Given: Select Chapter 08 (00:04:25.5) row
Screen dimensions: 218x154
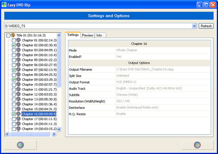Looking at the screenshot, I should click(x=39, y=75).
